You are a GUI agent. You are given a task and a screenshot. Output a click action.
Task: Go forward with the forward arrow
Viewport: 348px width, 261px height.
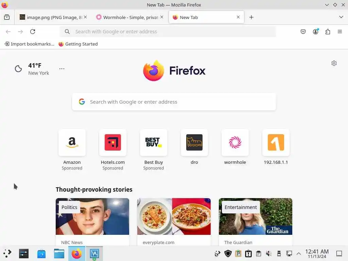(20, 32)
